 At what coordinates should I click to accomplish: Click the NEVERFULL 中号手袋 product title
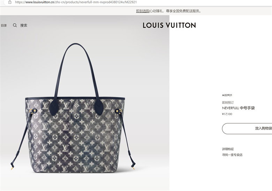point(238,108)
